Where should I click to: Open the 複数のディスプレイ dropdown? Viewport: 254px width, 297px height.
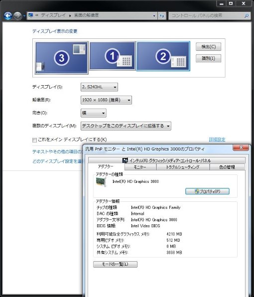point(126,126)
